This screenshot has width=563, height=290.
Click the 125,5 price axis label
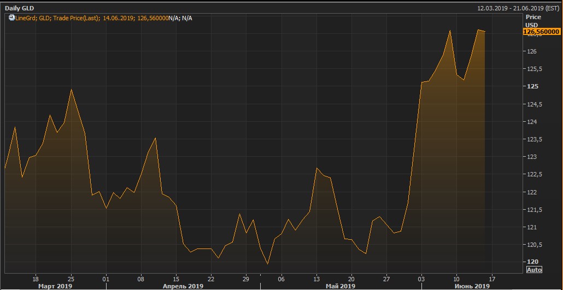534,69
